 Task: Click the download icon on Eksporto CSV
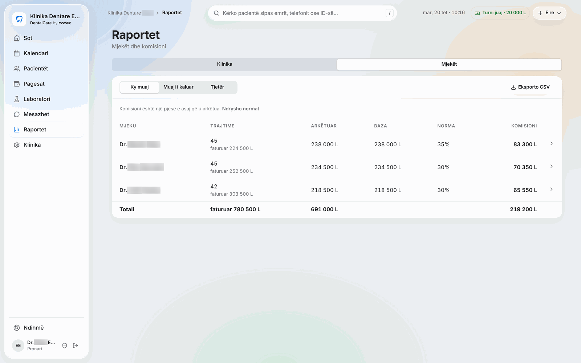pyautogui.click(x=513, y=87)
